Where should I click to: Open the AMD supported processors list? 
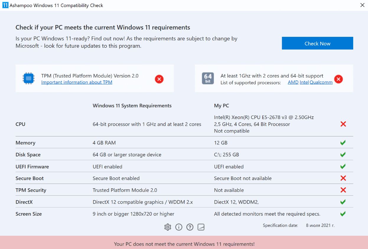tap(293, 83)
